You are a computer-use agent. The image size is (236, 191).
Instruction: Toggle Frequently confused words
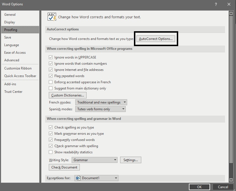[x=50, y=140]
